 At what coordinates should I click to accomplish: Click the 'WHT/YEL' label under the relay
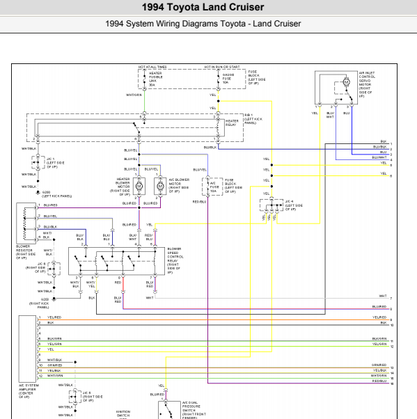tap(91, 284)
